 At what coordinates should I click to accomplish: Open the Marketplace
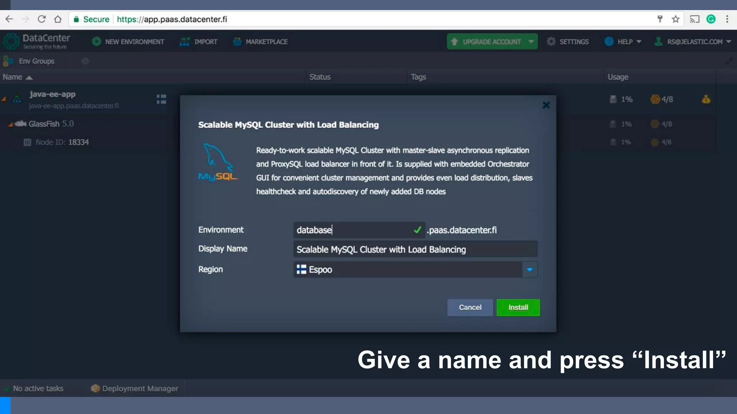click(260, 42)
